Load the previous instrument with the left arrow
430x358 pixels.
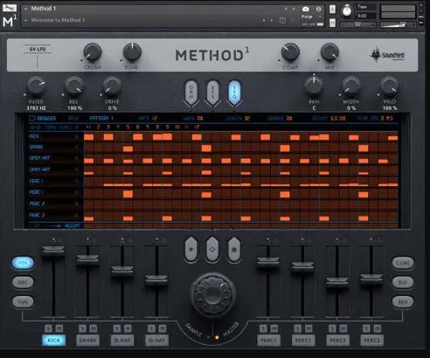click(286, 9)
